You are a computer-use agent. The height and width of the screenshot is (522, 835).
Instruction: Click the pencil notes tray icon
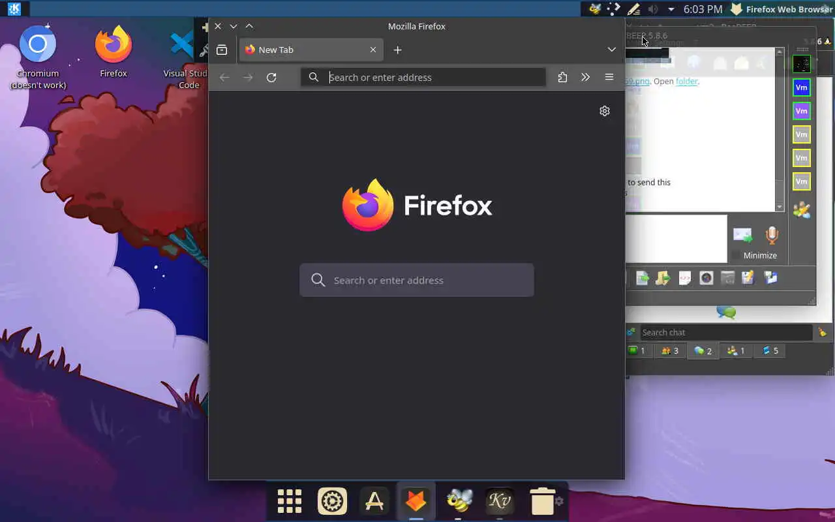(633, 8)
